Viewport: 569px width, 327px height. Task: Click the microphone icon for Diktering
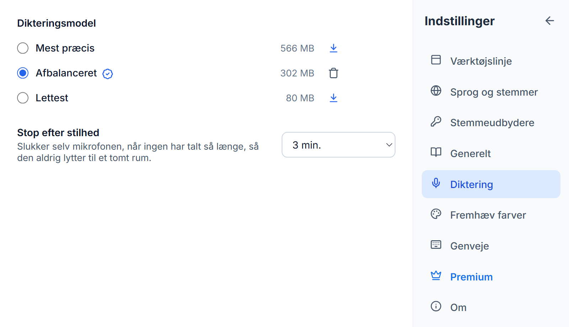(436, 183)
